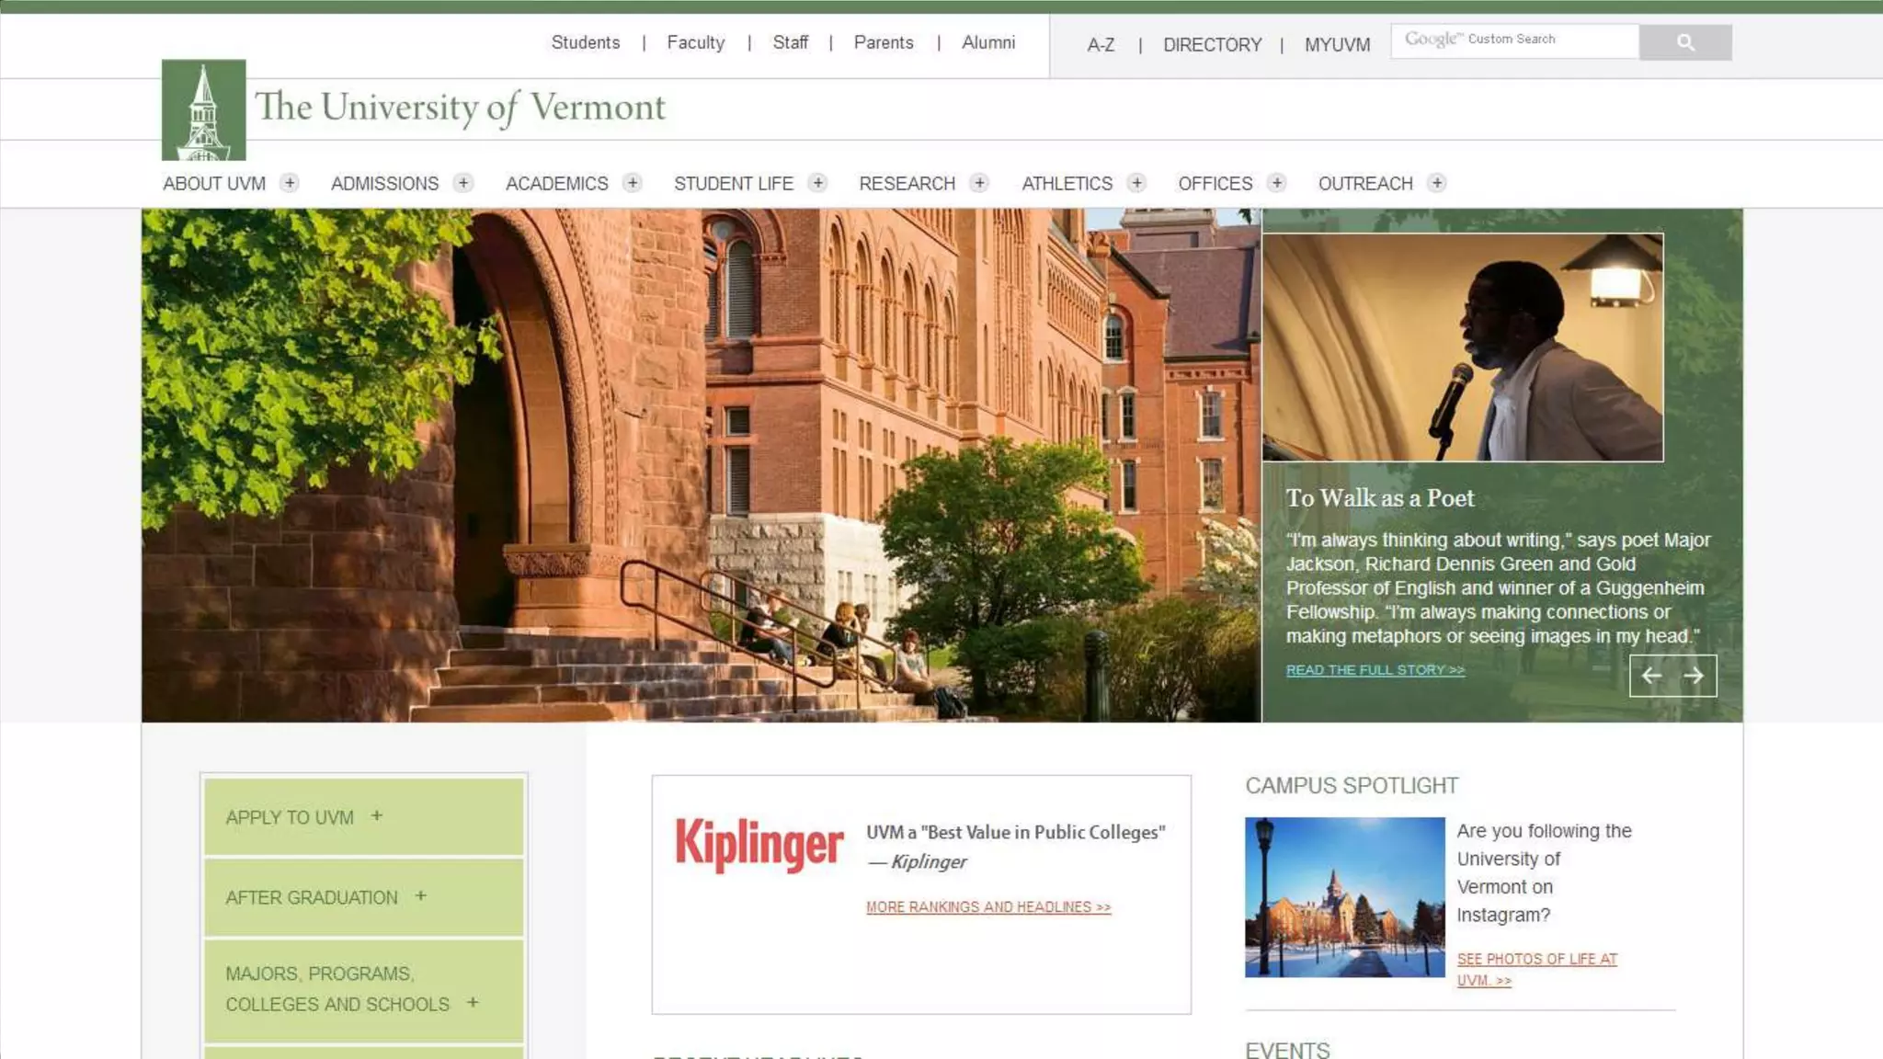The image size is (1883, 1059).
Task: Click the search magnifier button
Action: point(1684,42)
